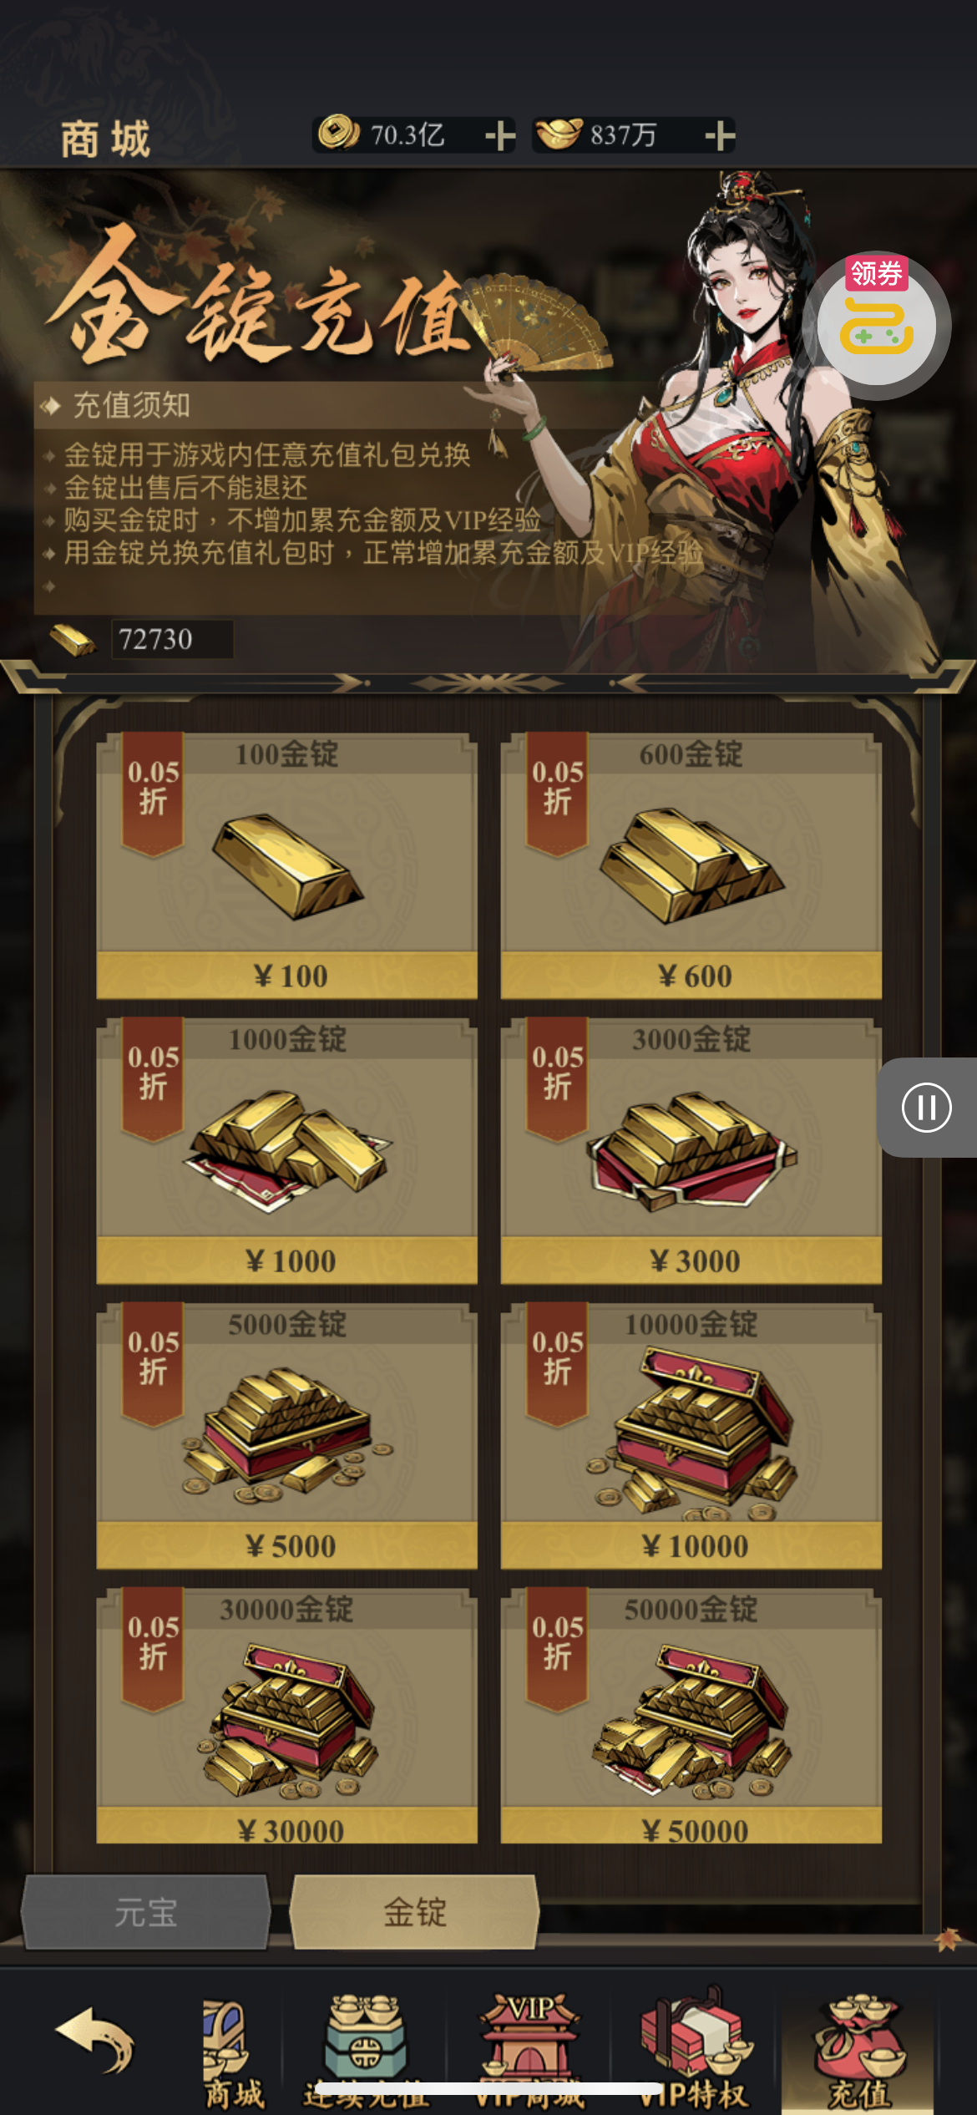Select the 10000金锭 treasure chest pack
977x2115 pixels.
(691, 1435)
